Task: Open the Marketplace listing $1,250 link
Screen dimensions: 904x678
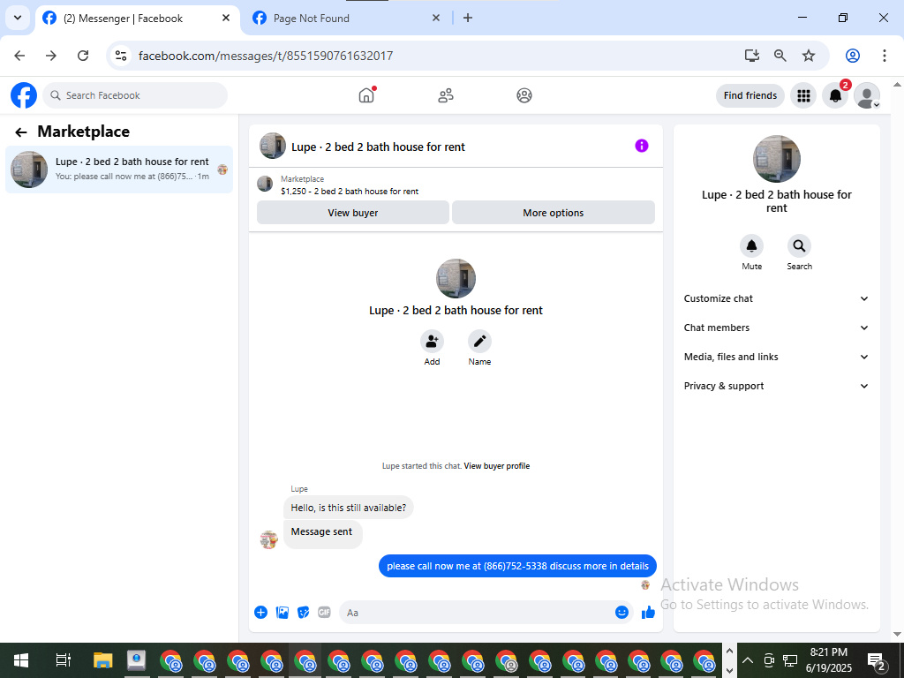Action: pyautogui.click(x=350, y=192)
